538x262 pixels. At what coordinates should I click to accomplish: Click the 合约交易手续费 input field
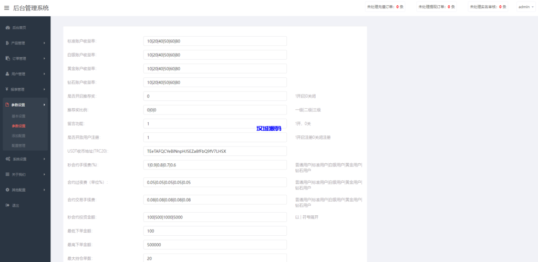pyautogui.click(x=215, y=200)
